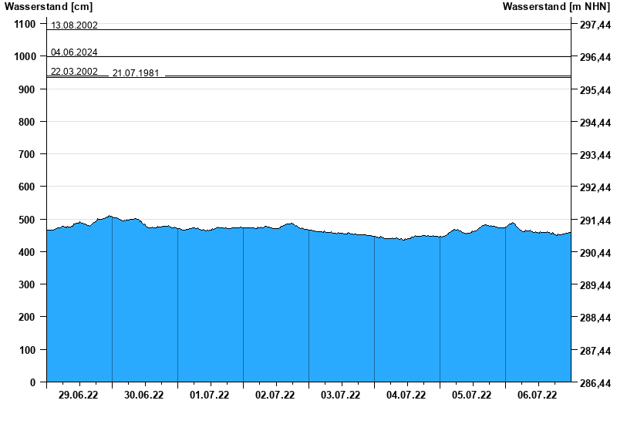The height and width of the screenshot is (424, 617).
Task: Click the 03.07.22 date label
Action: click(x=341, y=395)
